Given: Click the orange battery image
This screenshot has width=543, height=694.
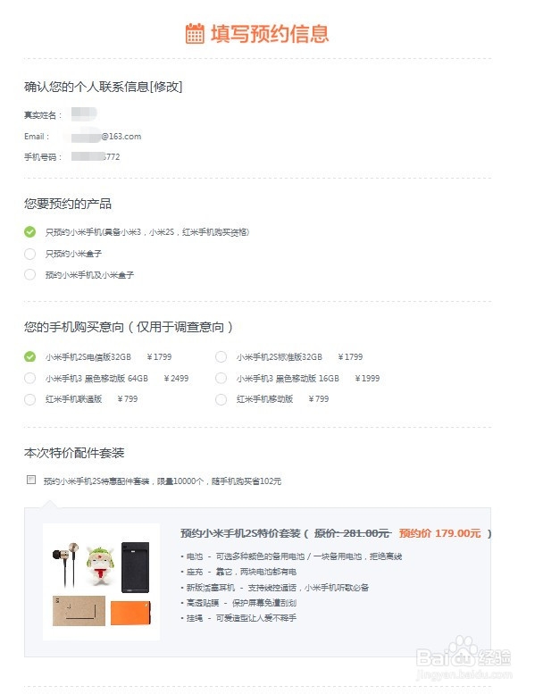Looking at the screenshot, I should pyautogui.click(x=131, y=613).
